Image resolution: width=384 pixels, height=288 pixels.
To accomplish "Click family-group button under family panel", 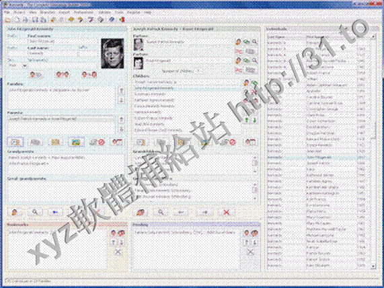I will pos(141,212).
